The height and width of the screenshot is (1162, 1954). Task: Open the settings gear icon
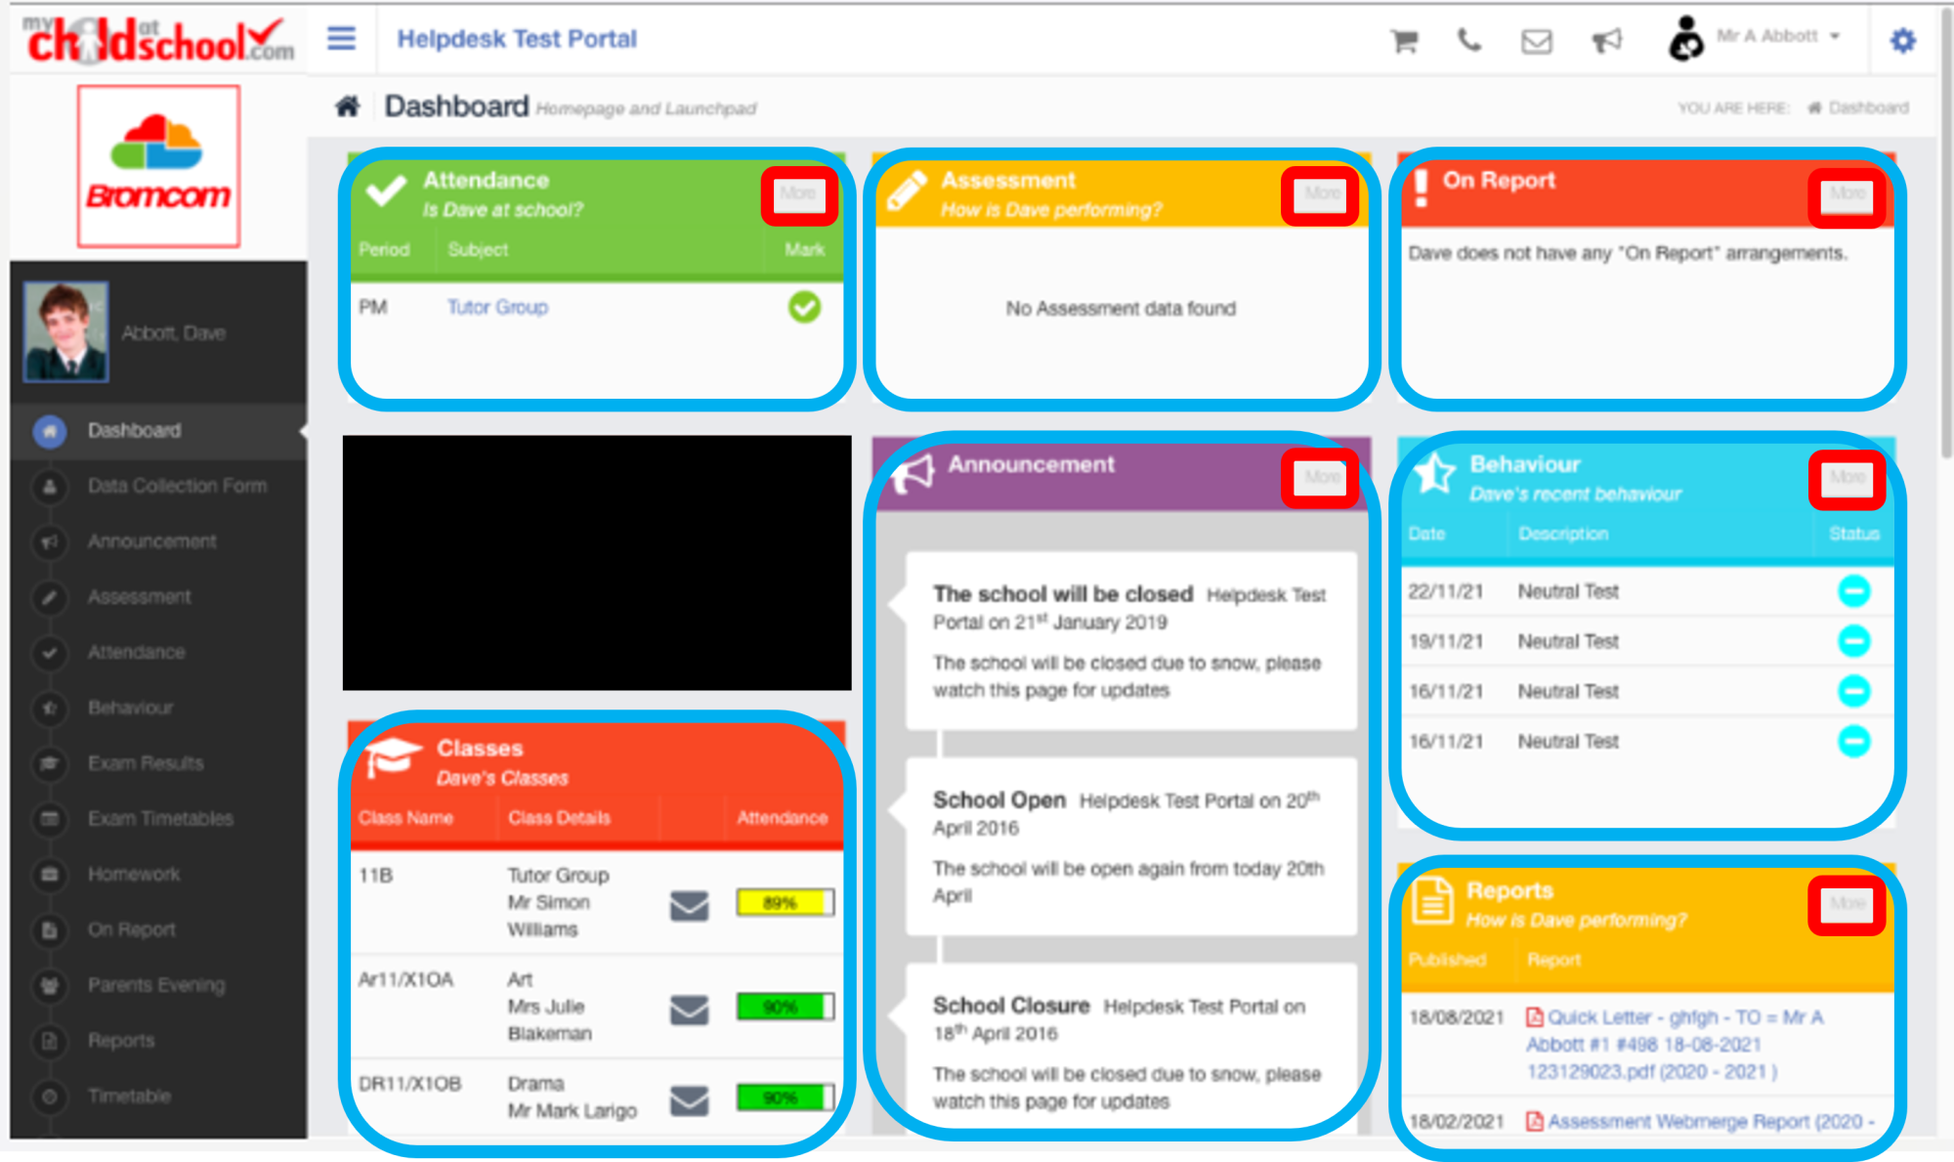pos(1902,40)
